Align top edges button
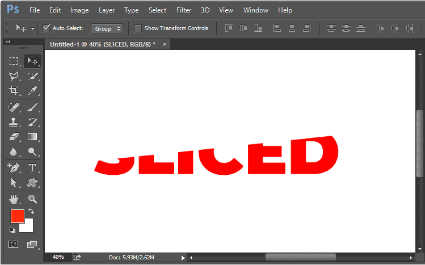425x265 pixels. 229,28
